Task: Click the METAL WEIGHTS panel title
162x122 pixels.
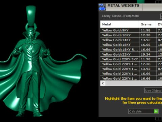Action: [x=124, y=5]
